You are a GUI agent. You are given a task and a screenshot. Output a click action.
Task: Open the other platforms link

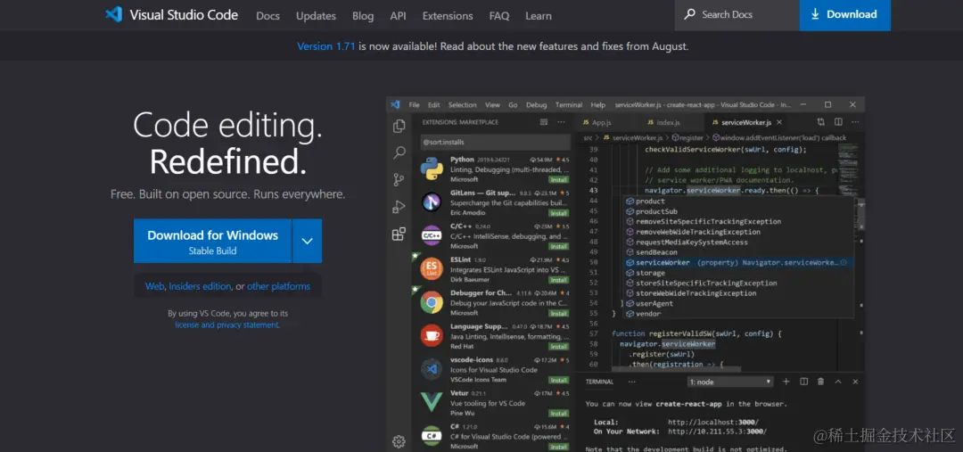coord(278,286)
